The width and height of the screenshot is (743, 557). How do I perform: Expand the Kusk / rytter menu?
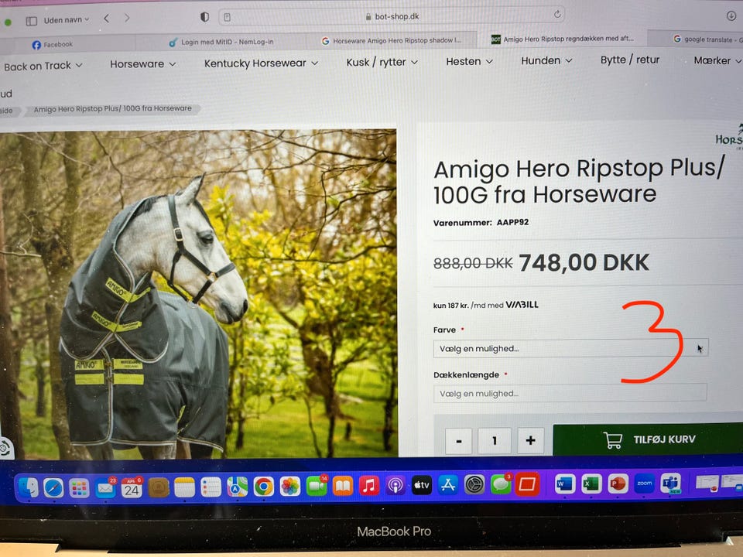point(382,62)
